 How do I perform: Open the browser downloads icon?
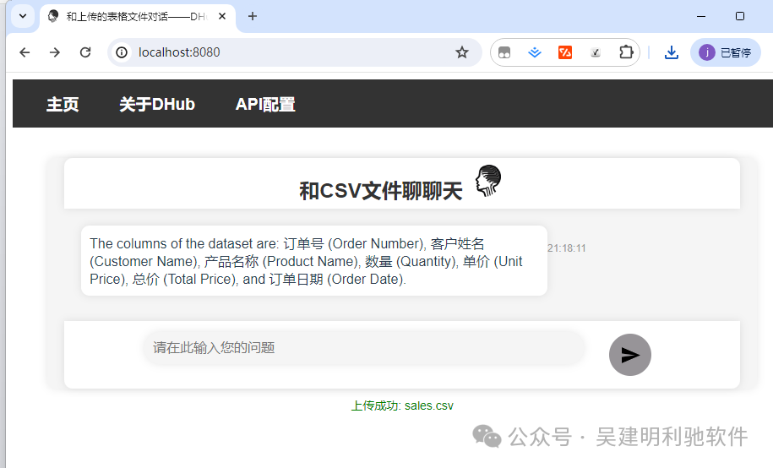coord(671,52)
